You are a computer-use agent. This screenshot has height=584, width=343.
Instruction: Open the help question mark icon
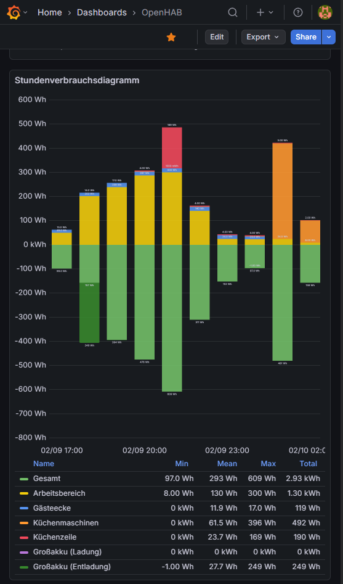297,12
